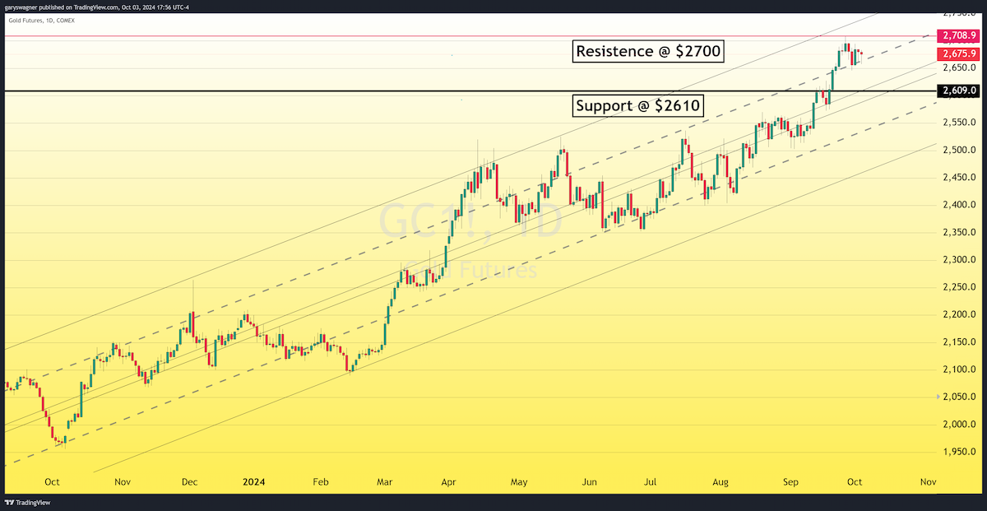Click the 2,300.0 price axis value
Viewport: 987px width, 511px height.
tap(959, 260)
